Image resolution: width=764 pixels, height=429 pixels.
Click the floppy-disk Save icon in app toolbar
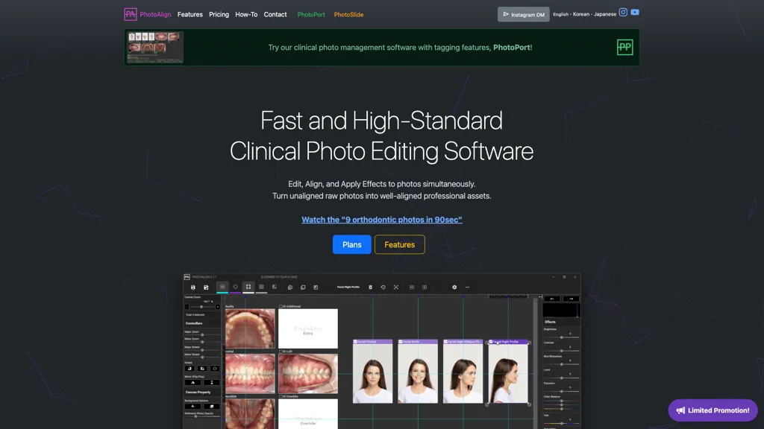(x=193, y=287)
